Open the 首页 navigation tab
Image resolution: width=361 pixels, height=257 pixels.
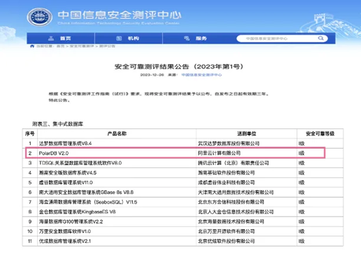61,38
